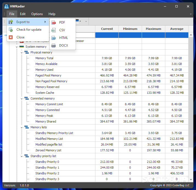This screenshot has width=196, height=190.
Task: Open the Help menu
Action: point(52,14)
